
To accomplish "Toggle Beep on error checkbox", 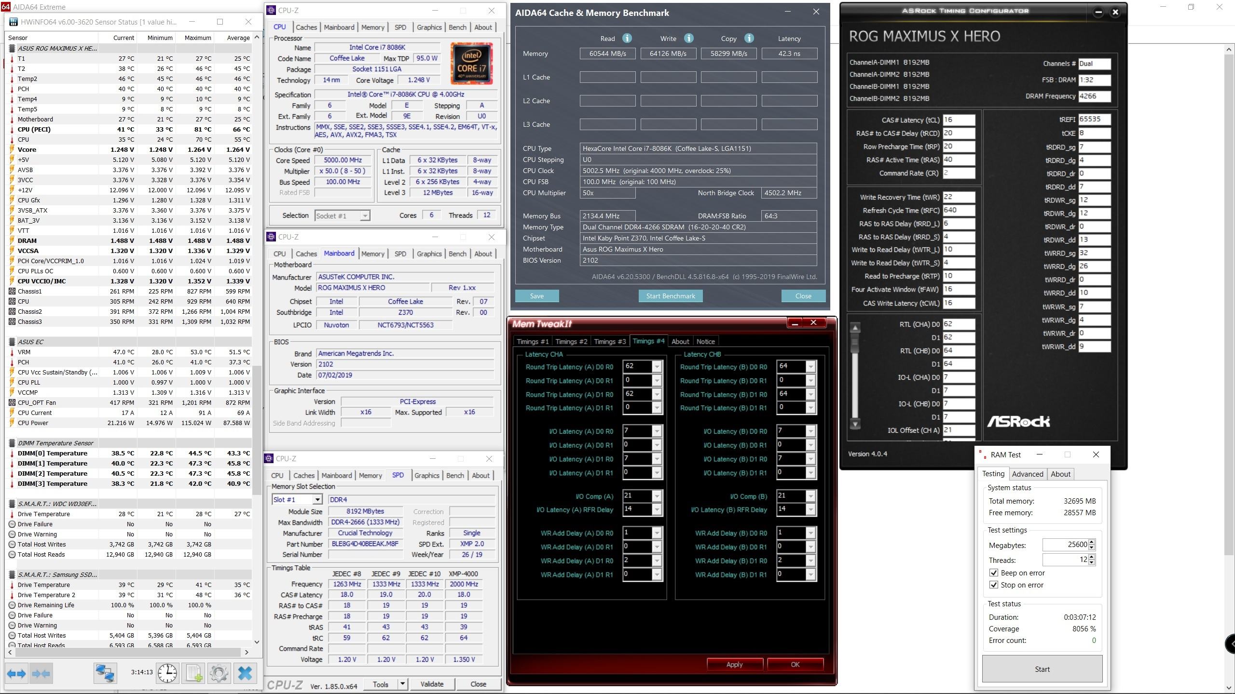I will tap(993, 573).
